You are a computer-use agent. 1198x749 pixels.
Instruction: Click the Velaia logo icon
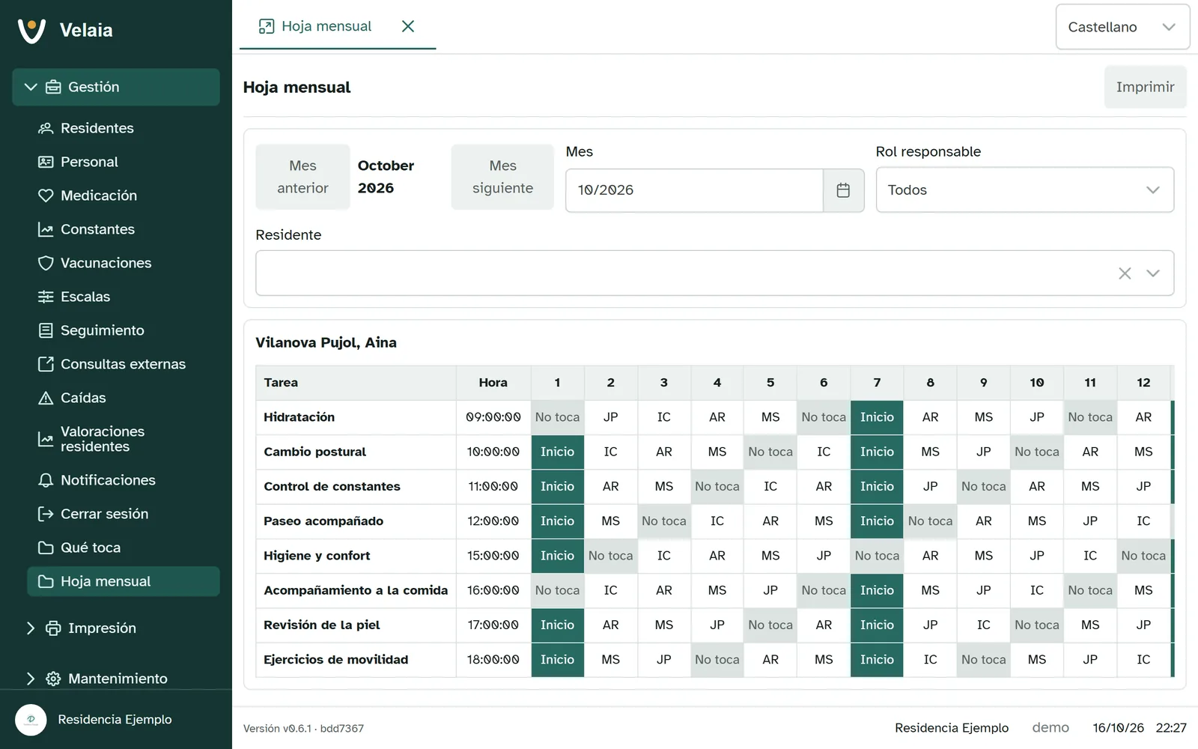[31, 30]
